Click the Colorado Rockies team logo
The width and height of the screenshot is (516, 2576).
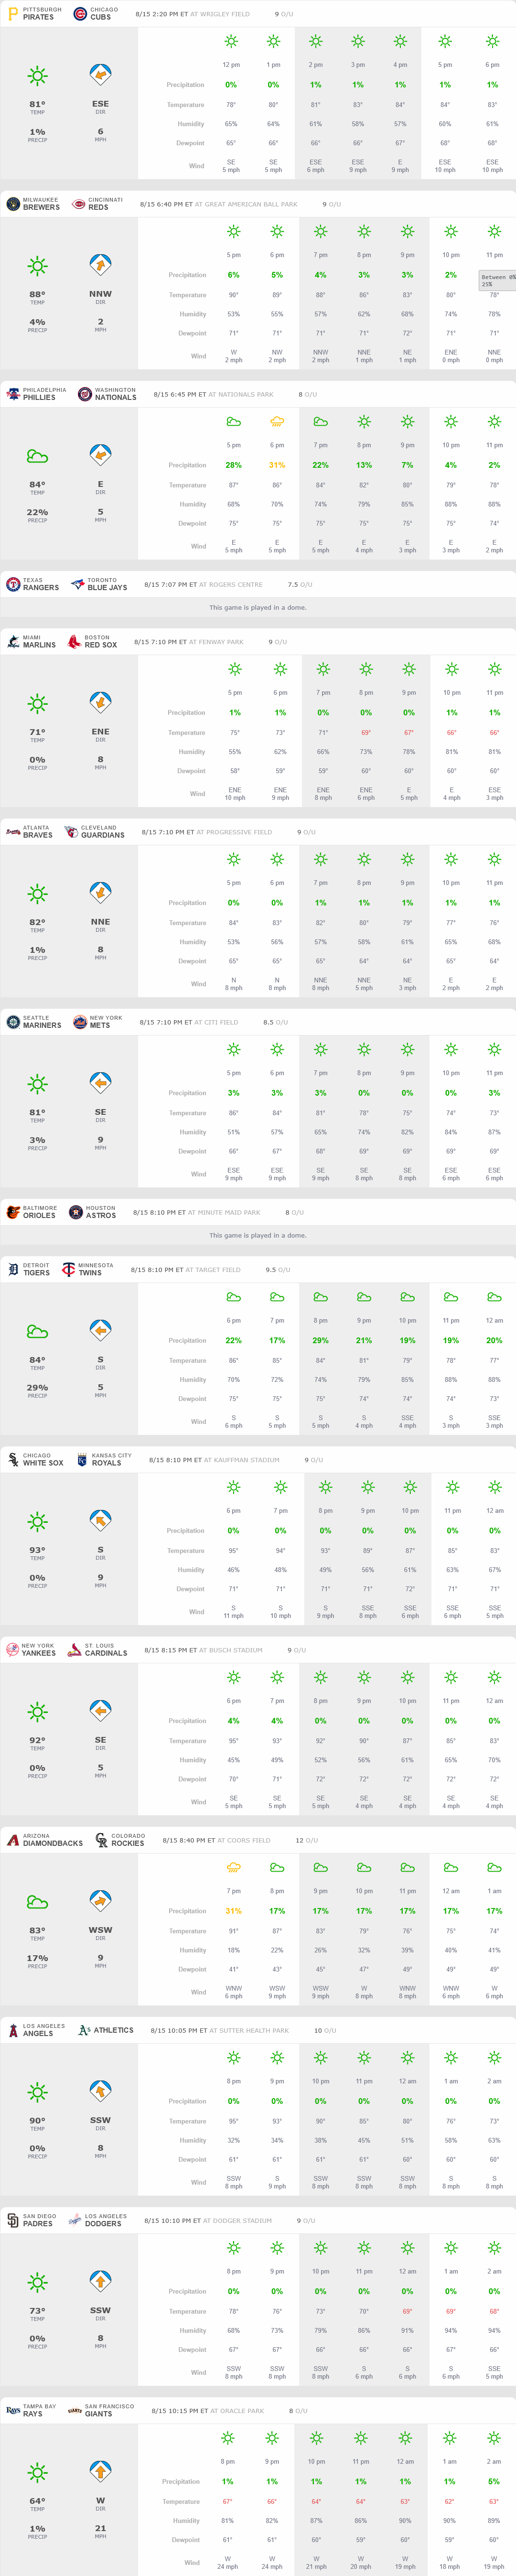tap(101, 1840)
